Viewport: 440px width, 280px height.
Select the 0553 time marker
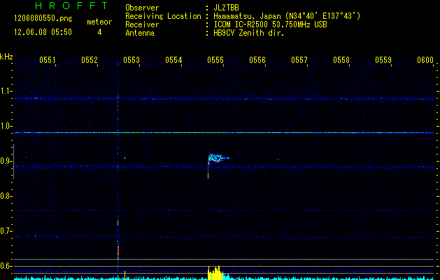132,61
